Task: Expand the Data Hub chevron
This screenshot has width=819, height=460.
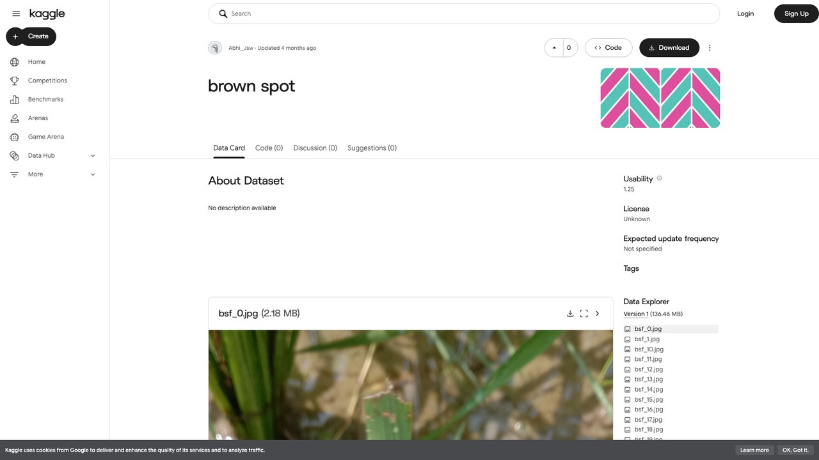Action: point(93,155)
